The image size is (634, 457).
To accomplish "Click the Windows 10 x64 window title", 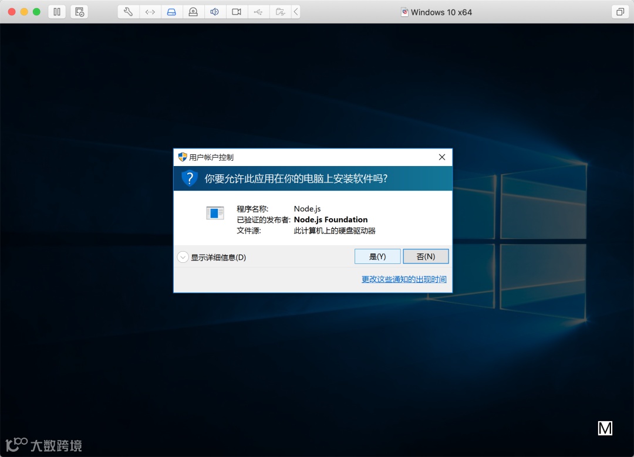I will (441, 12).
